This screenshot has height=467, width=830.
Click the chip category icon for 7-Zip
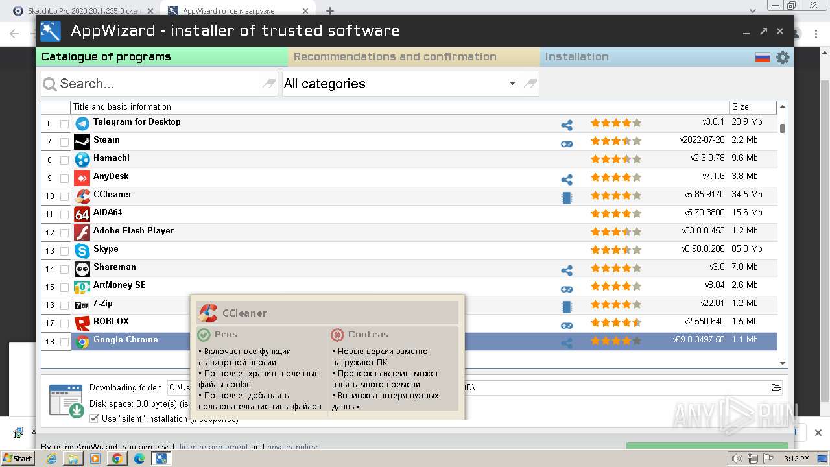(x=567, y=307)
